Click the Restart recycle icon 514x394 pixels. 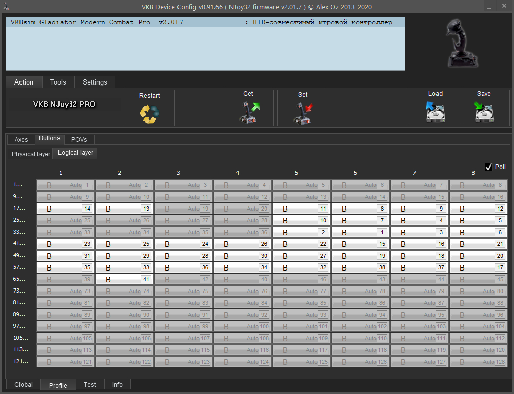[x=149, y=114]
